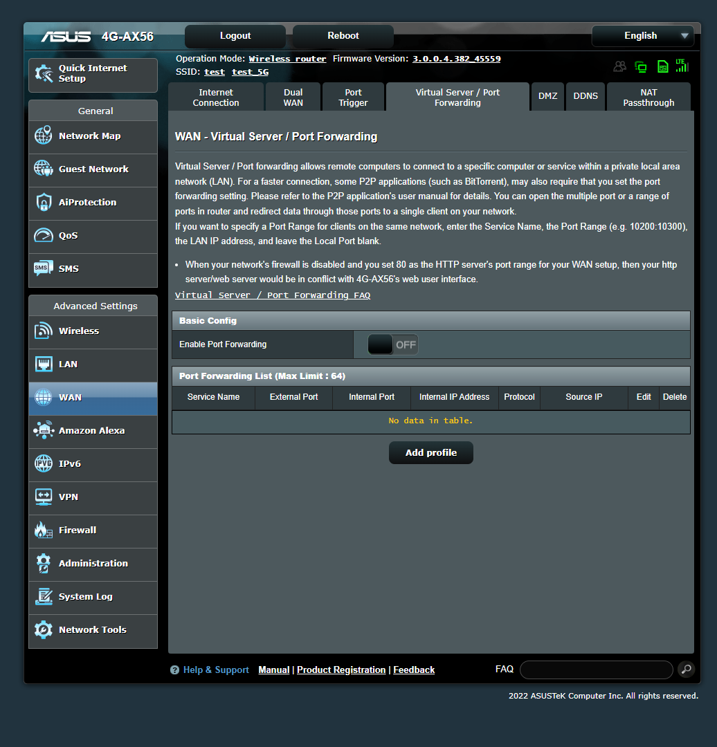Click the Add profile button
Viewport: 717px width, 747px height.
pyautogui.click(x=431, y=452)
